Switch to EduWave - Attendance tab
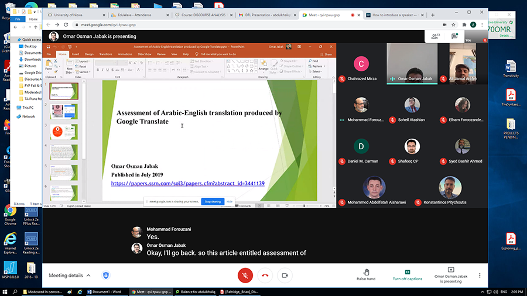527x296 pixels. pyautogui.click(x=139, y=15)
